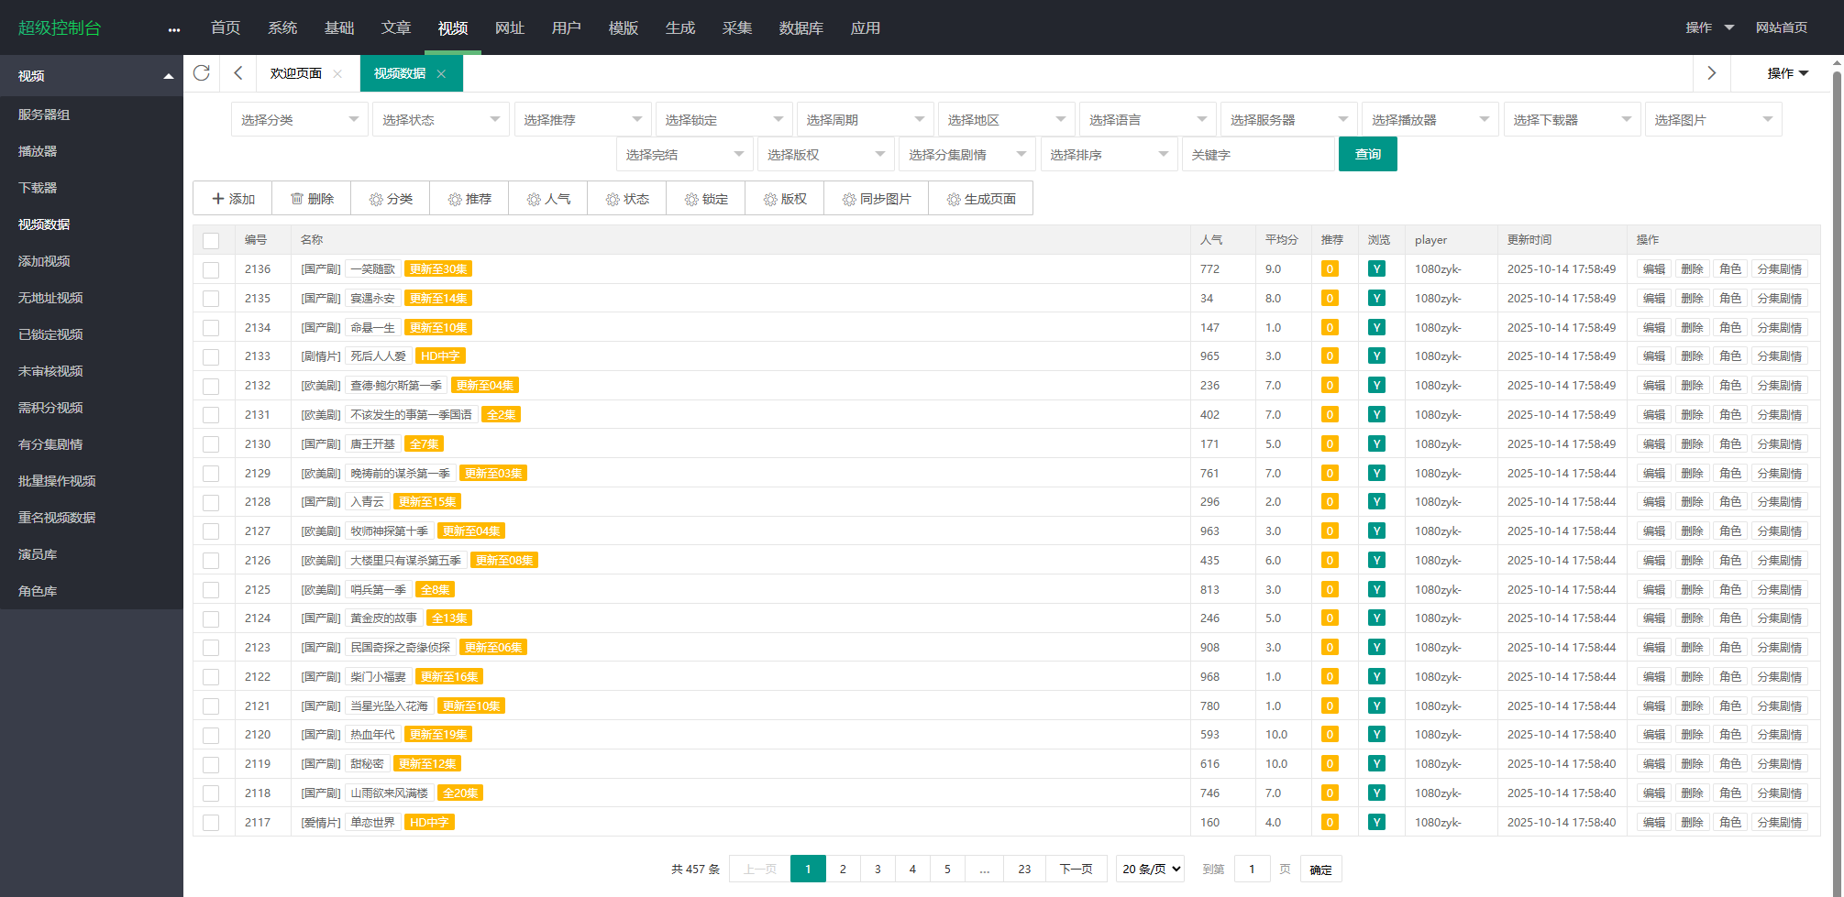
Task: Check the checkbox for row 2133
Action: 211,357
